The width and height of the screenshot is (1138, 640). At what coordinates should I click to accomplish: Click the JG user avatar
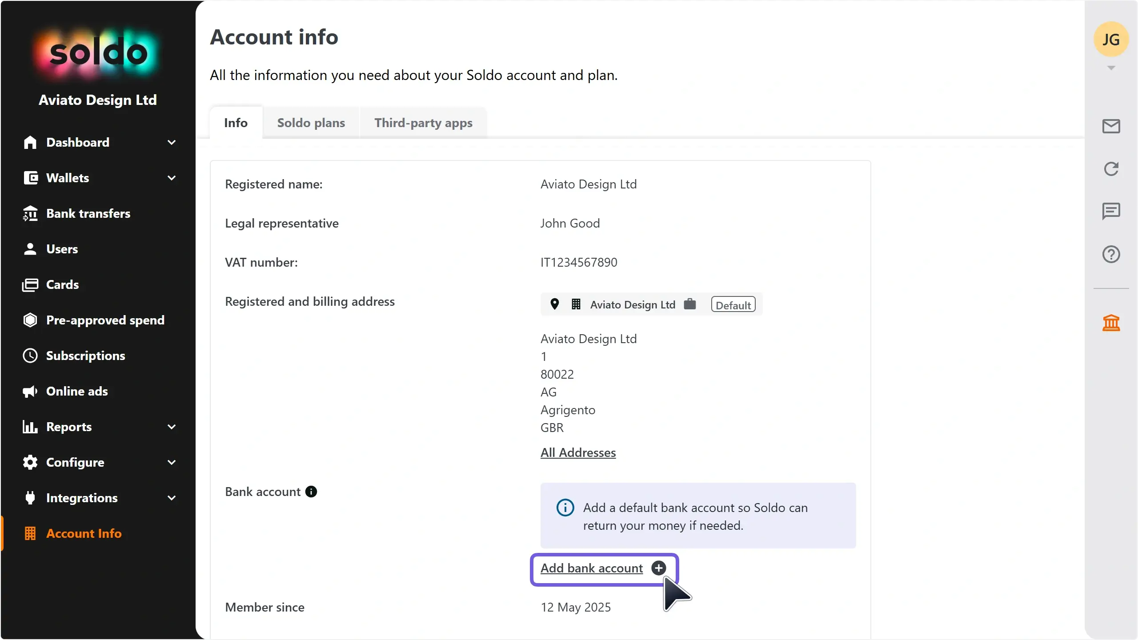[x=1111, y=40]
